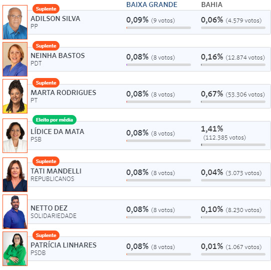Click Neinha Bastos's Bahia progress bar

(x=233, y=64)
